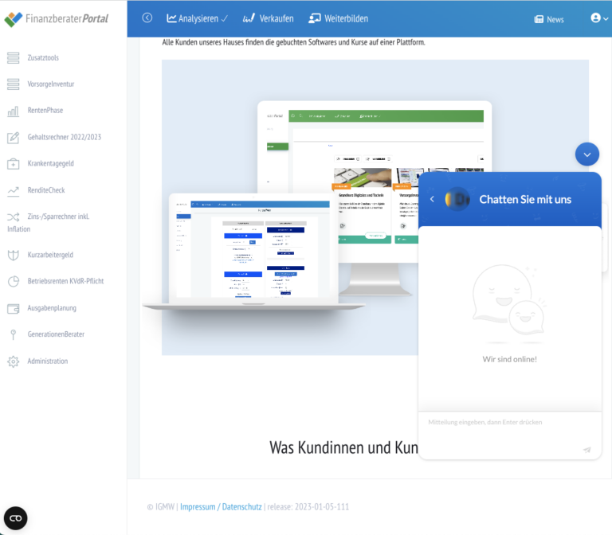This screenshot has width=612, height=535.
Task: Open Zusatztools in the sidebar
Action: [x=43, y=57]
